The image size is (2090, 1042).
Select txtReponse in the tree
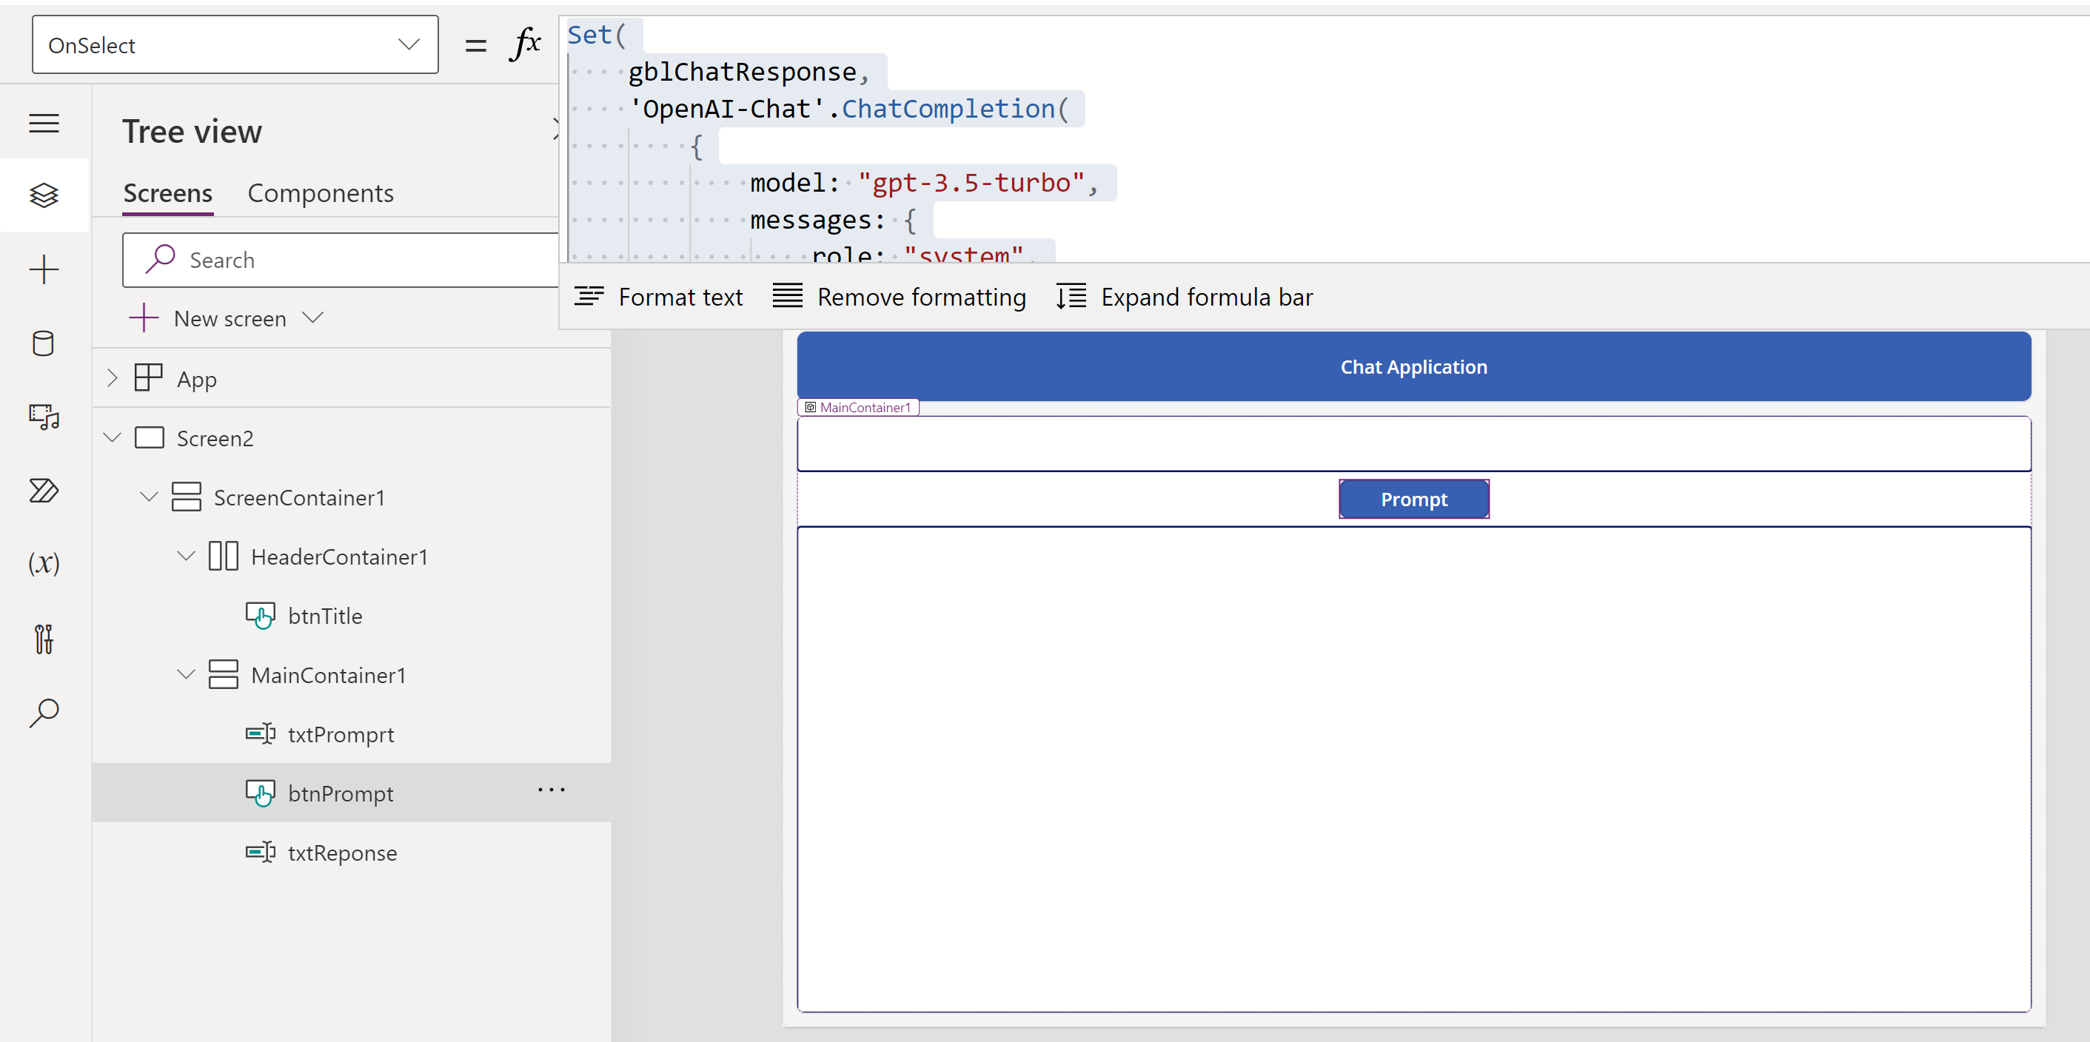coord(341,853)
